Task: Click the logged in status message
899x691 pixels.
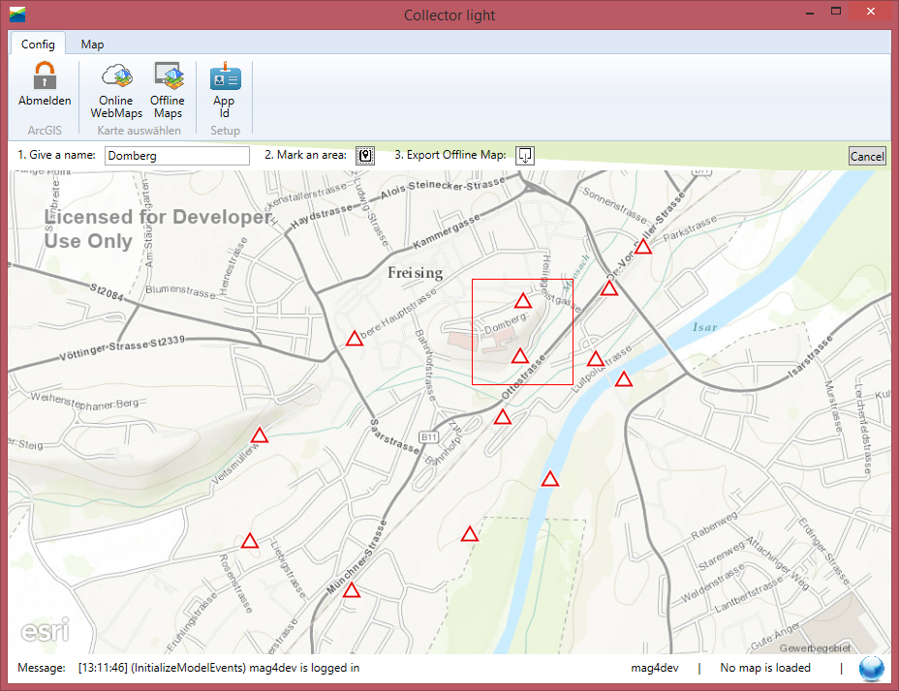Action: pos(219,668)
